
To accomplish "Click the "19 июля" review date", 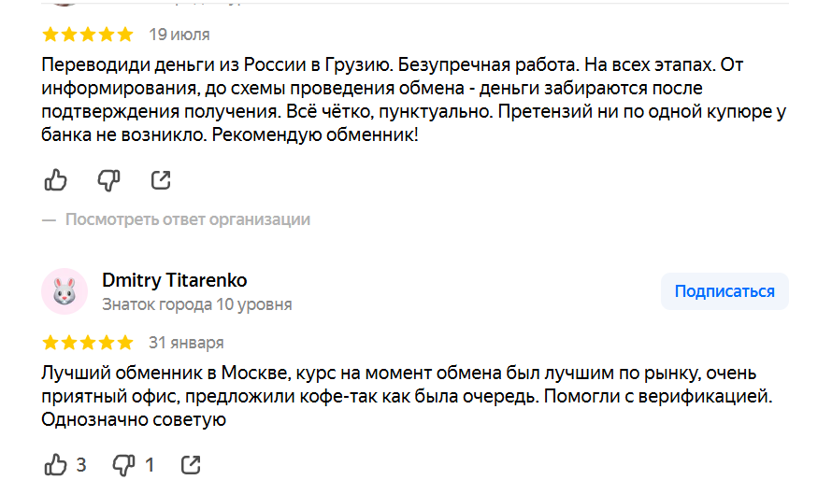I will click(179, 35).
